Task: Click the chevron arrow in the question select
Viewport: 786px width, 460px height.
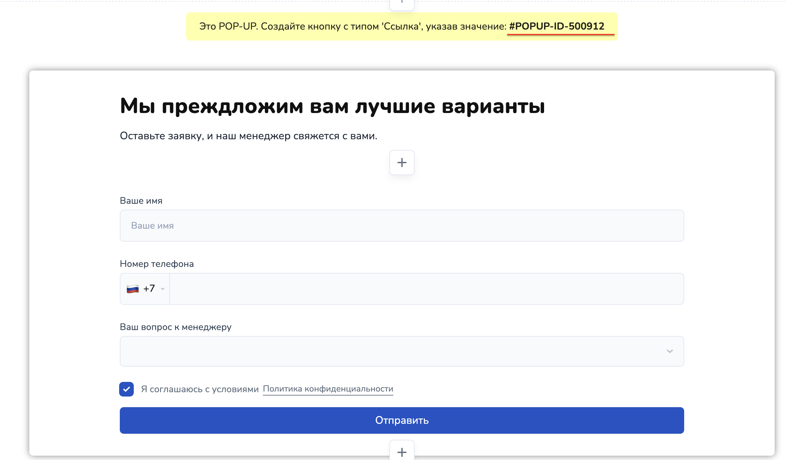Action: click(670, 351)
